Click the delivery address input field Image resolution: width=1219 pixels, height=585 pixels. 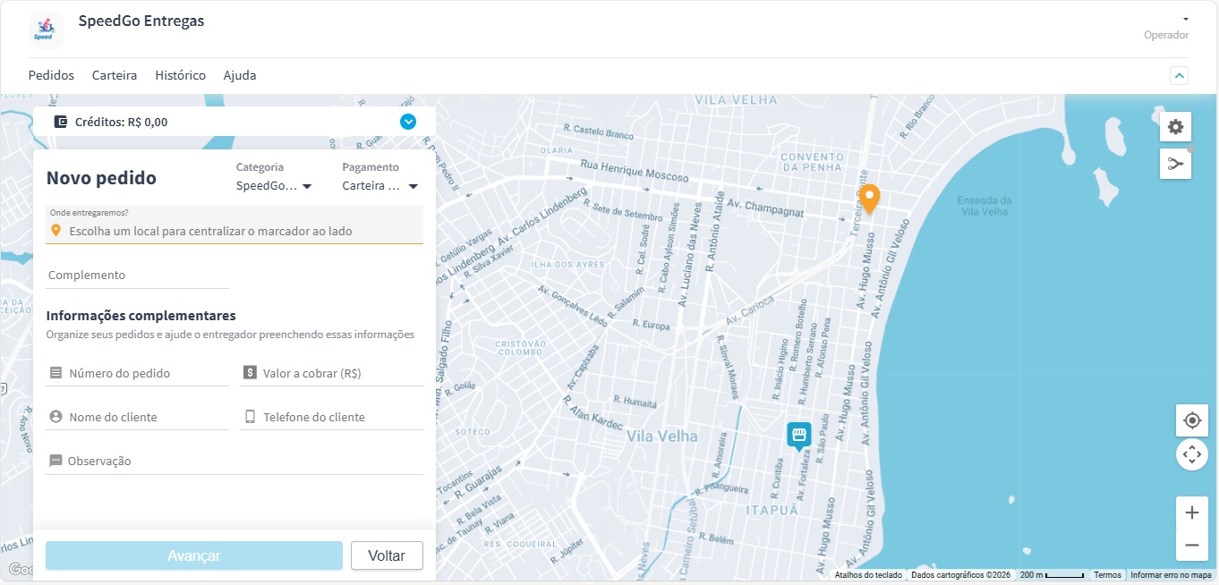(234, 231)
